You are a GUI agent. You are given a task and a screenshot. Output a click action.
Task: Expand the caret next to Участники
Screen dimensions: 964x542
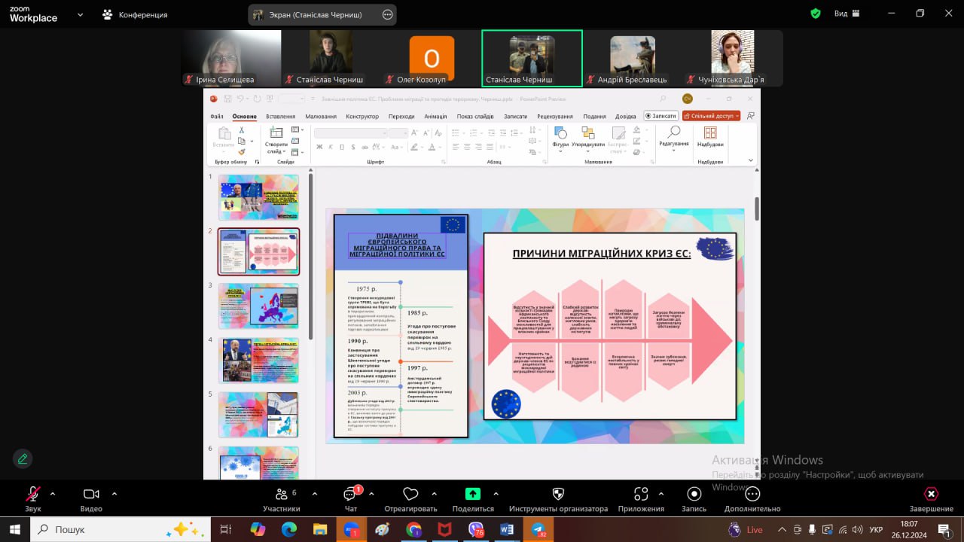315,494
